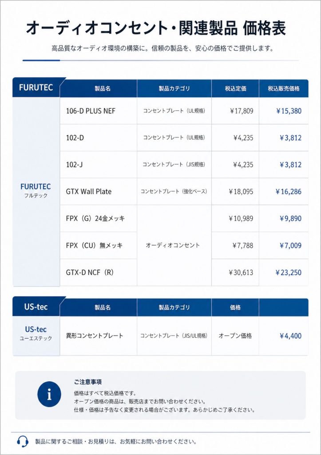Click the ¥15,380 sale price
The height and width of the screenshot is (455, 321).
pos(288,111)
